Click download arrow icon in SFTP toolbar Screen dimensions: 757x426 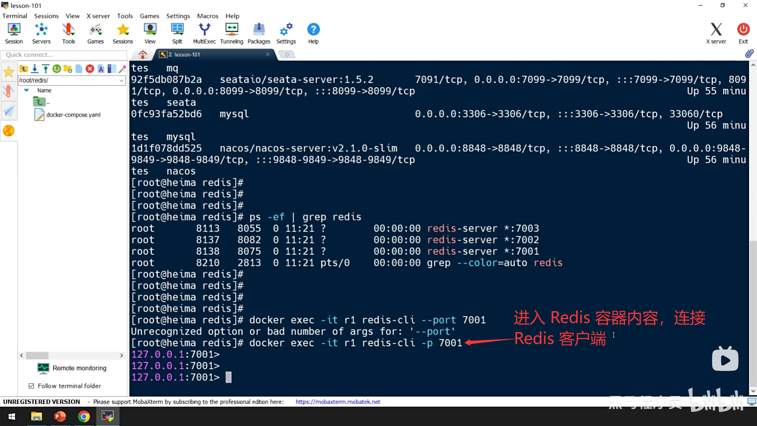point(35,69)
